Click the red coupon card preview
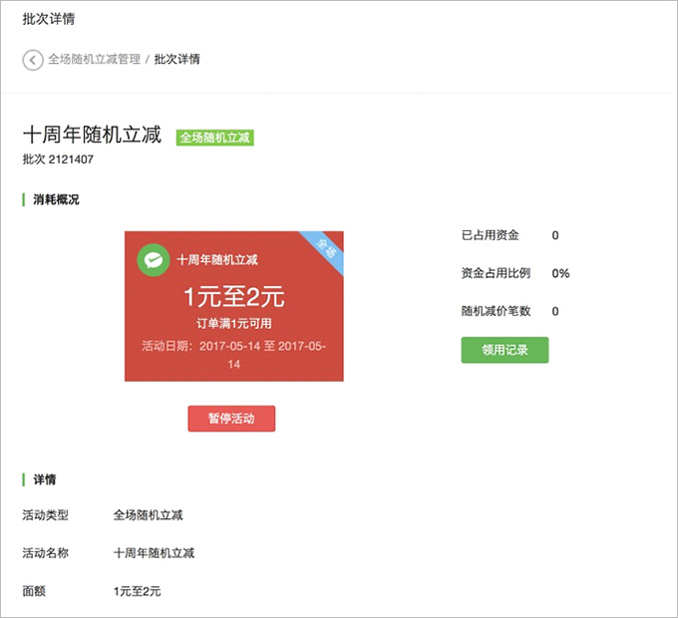 pyautogui.click(x=234, y=306)
